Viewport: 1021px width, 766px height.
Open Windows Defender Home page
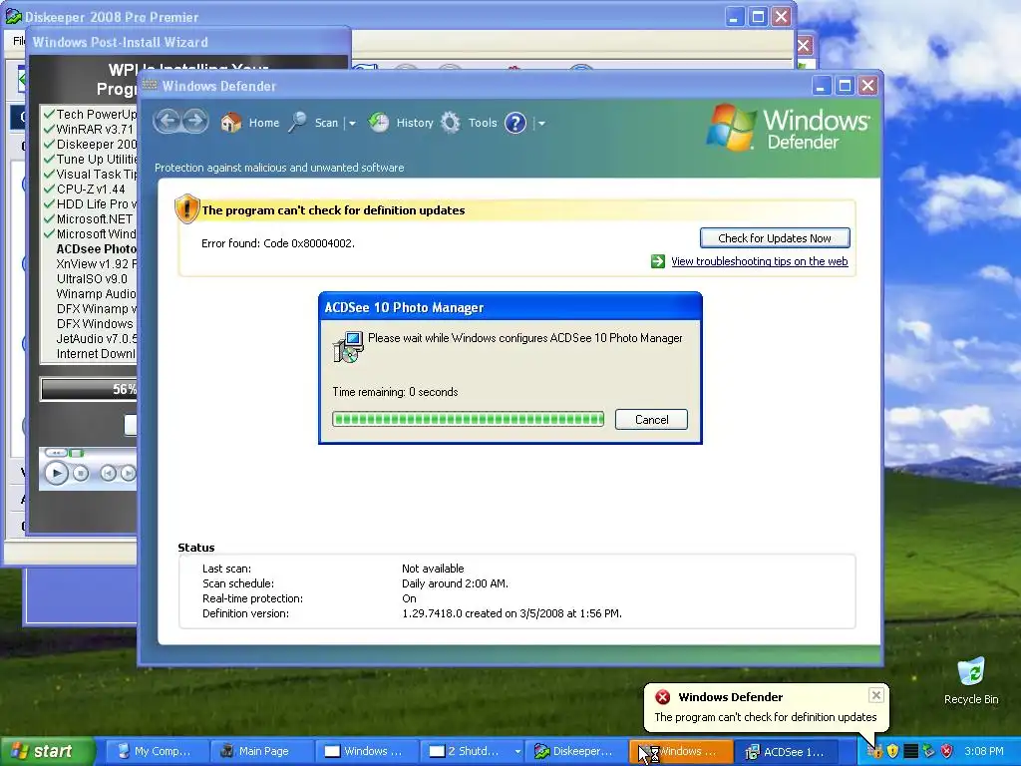(x=250, y=123)
